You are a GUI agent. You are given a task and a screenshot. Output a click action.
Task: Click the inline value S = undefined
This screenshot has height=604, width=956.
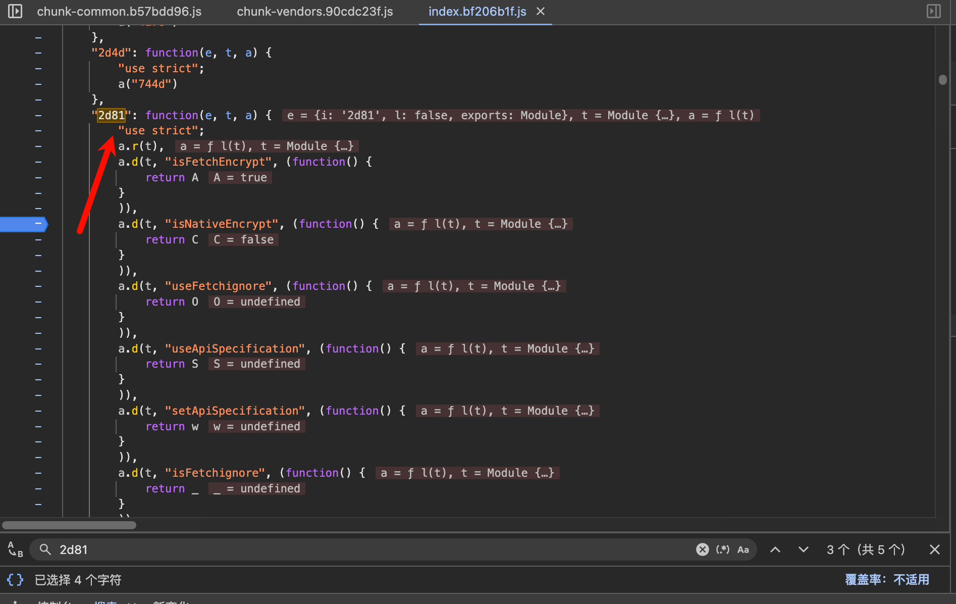click(257, 364)
